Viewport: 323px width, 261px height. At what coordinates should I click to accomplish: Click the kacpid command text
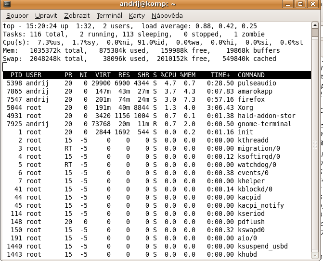coord(249,197)
